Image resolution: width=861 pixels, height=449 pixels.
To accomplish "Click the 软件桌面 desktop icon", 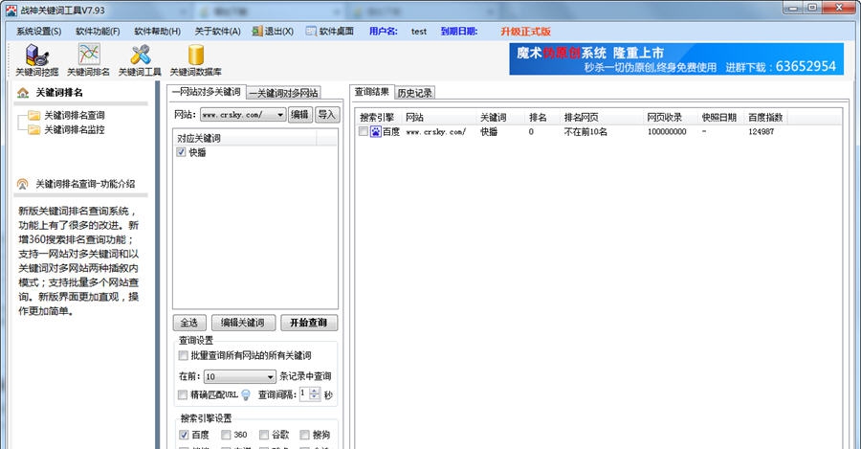I will click(311, 32).
